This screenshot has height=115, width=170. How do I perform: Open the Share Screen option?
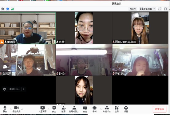click(42, 109)
